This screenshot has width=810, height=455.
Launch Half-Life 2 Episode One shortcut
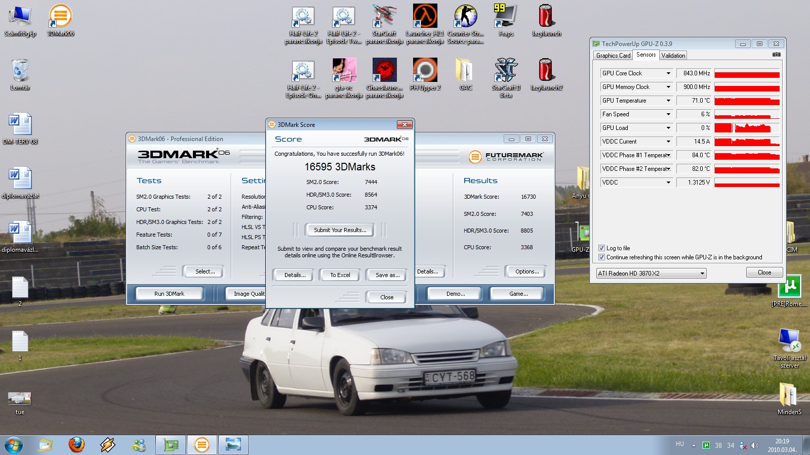click(303, 78)
